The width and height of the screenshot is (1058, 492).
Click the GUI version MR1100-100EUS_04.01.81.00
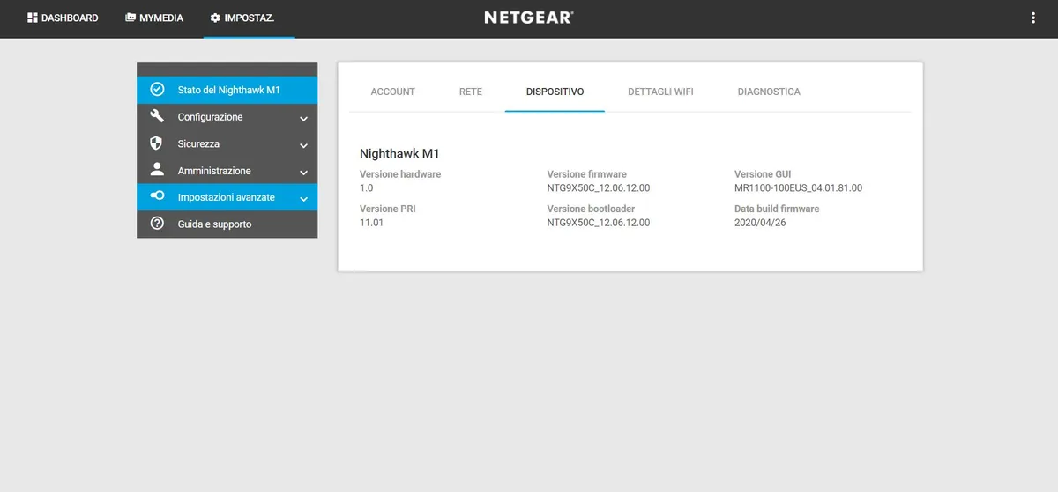click(798, 187)
